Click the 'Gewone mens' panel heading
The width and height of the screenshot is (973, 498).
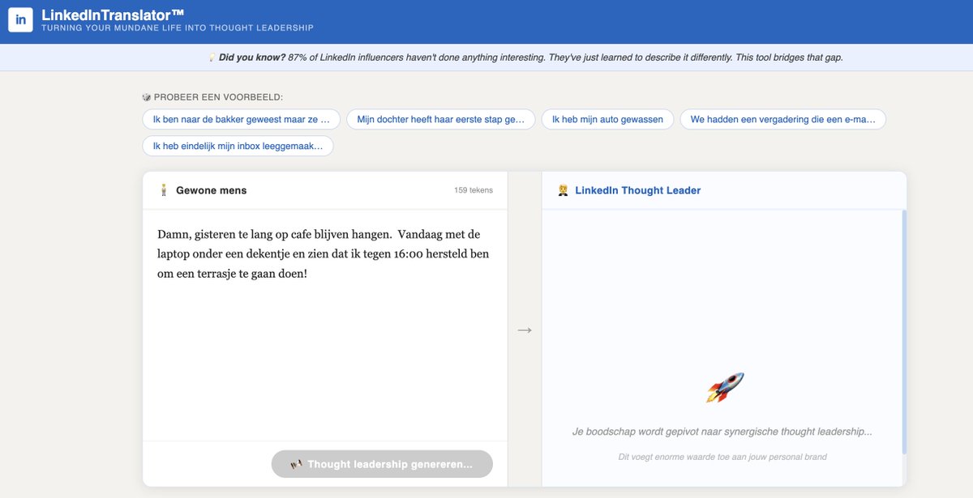coord(211,190)
